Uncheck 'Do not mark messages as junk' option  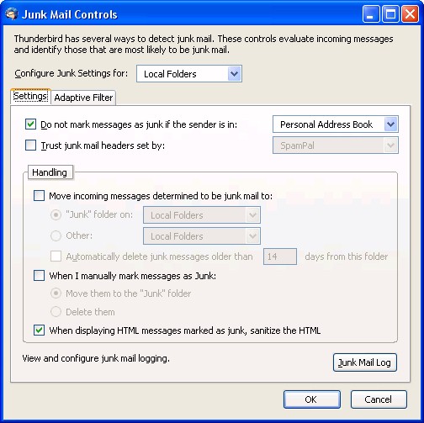tap(30, 124)
